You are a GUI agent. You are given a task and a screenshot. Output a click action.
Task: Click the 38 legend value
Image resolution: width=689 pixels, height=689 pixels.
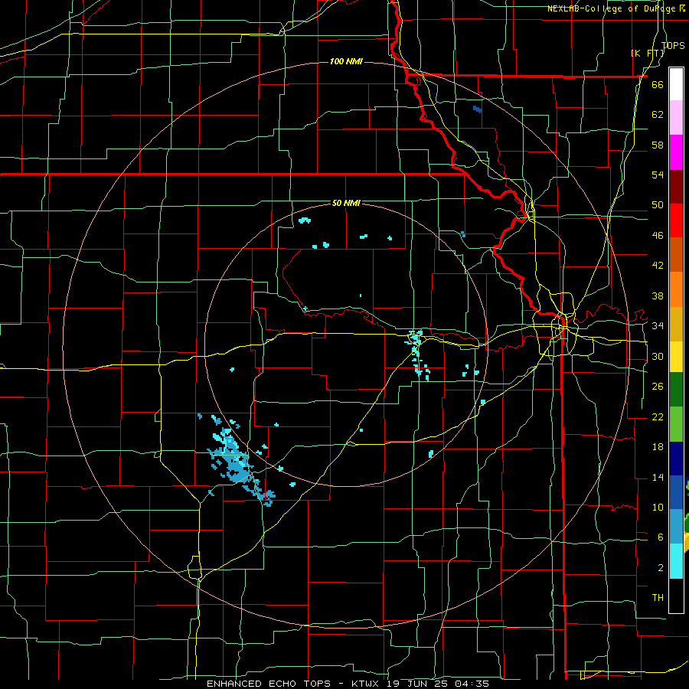[658, 296]
